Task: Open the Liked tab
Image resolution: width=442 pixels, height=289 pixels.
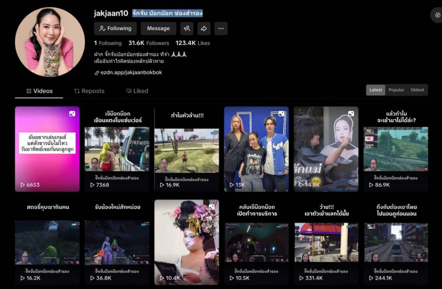Action: pos(137,91)
